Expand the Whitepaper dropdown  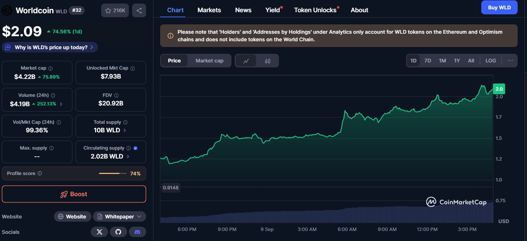[120, 217]
